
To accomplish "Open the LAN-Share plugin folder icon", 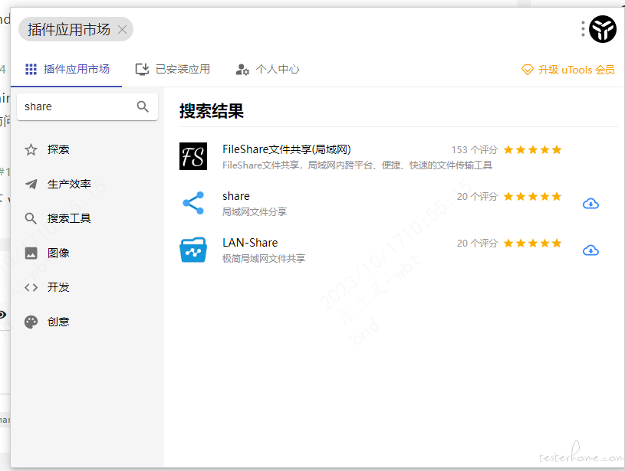I will coord(193,250).
